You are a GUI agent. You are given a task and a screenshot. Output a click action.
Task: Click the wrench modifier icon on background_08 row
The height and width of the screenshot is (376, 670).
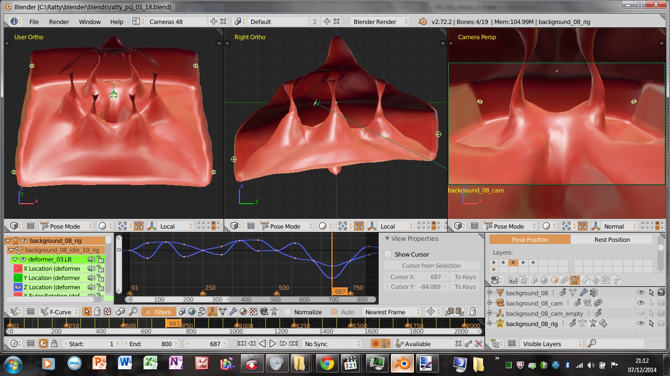tap(583, 293)
